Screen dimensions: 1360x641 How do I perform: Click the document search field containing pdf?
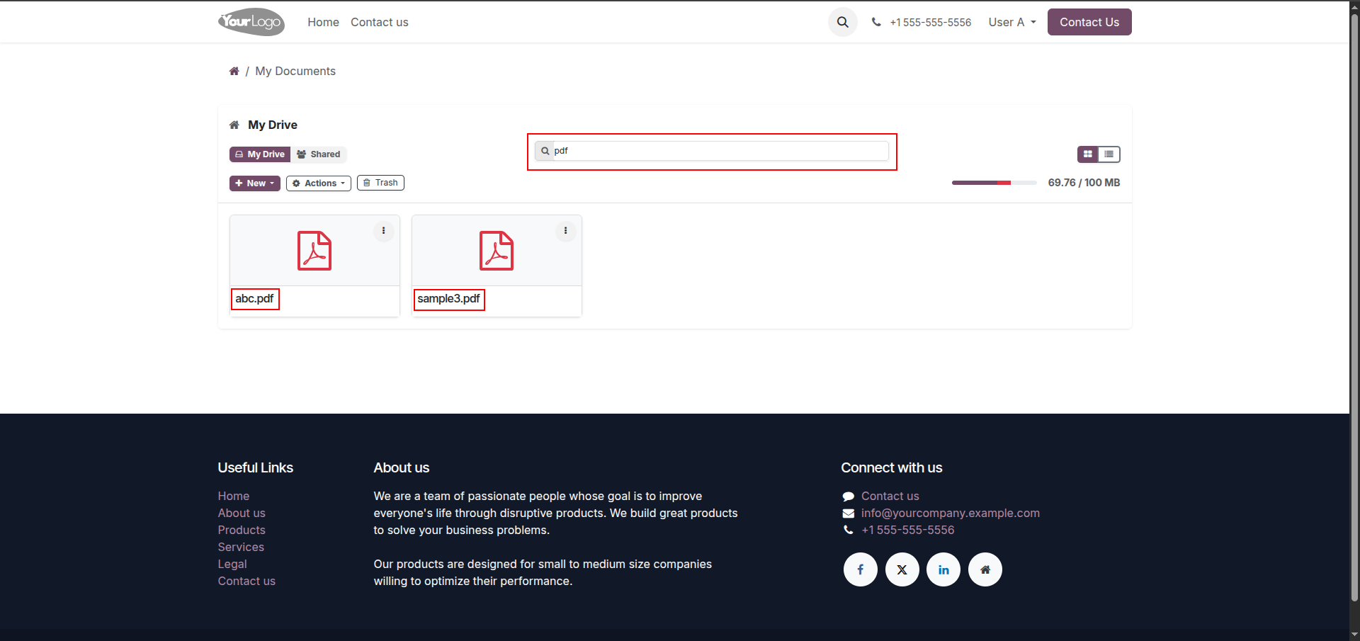(x=712, y=151)
